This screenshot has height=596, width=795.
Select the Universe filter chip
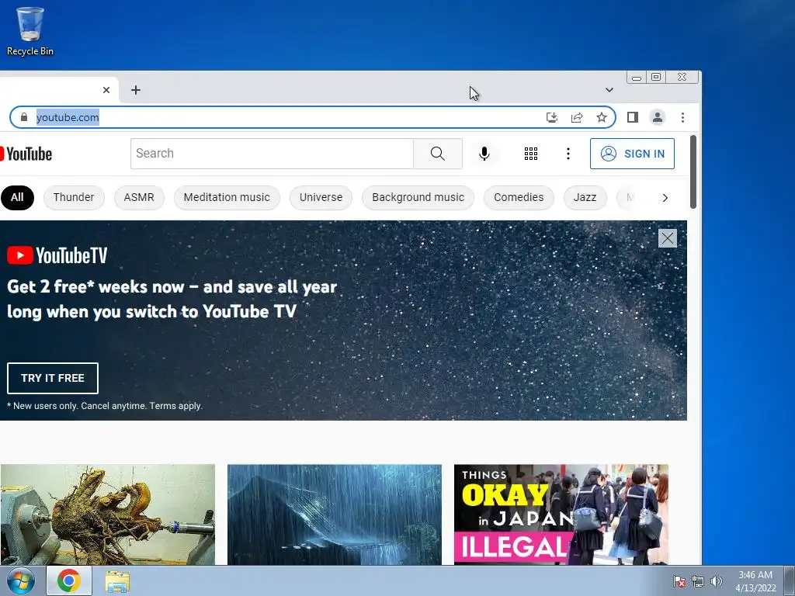(321, 198)
